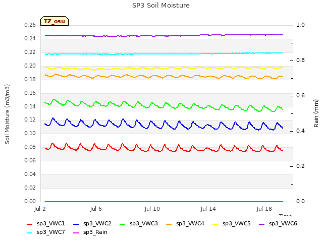
Task: Click the 0.06 left axis tick label
Action: 30,160
